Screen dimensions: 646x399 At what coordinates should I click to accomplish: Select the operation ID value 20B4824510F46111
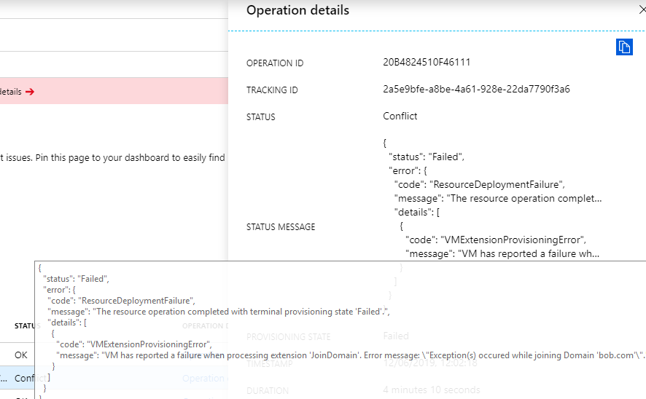427,62
